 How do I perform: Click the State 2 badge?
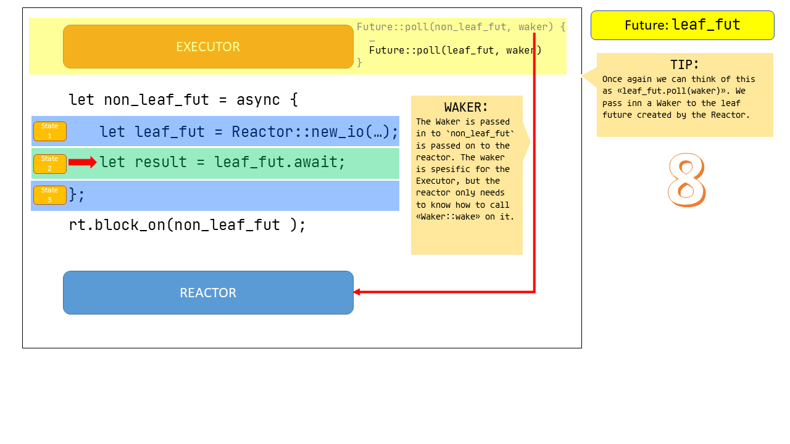click(x=49, y=164)
